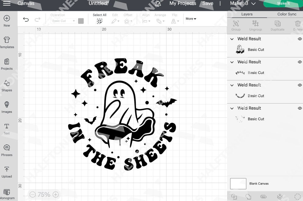The image size is (303, 201).
Task: Open the Phrases panel
Action: tap(7, 150)
